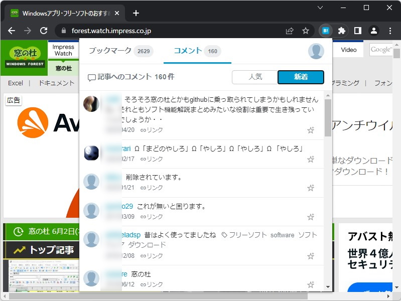Click the page vertical scrollbar up arrow

point(396,45)
